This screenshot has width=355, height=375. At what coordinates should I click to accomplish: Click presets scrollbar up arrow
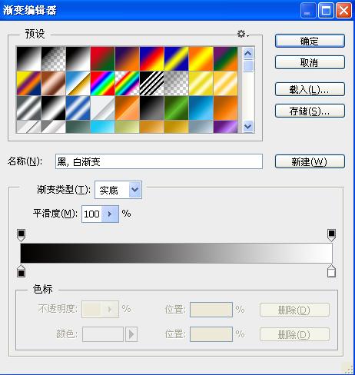248,53
